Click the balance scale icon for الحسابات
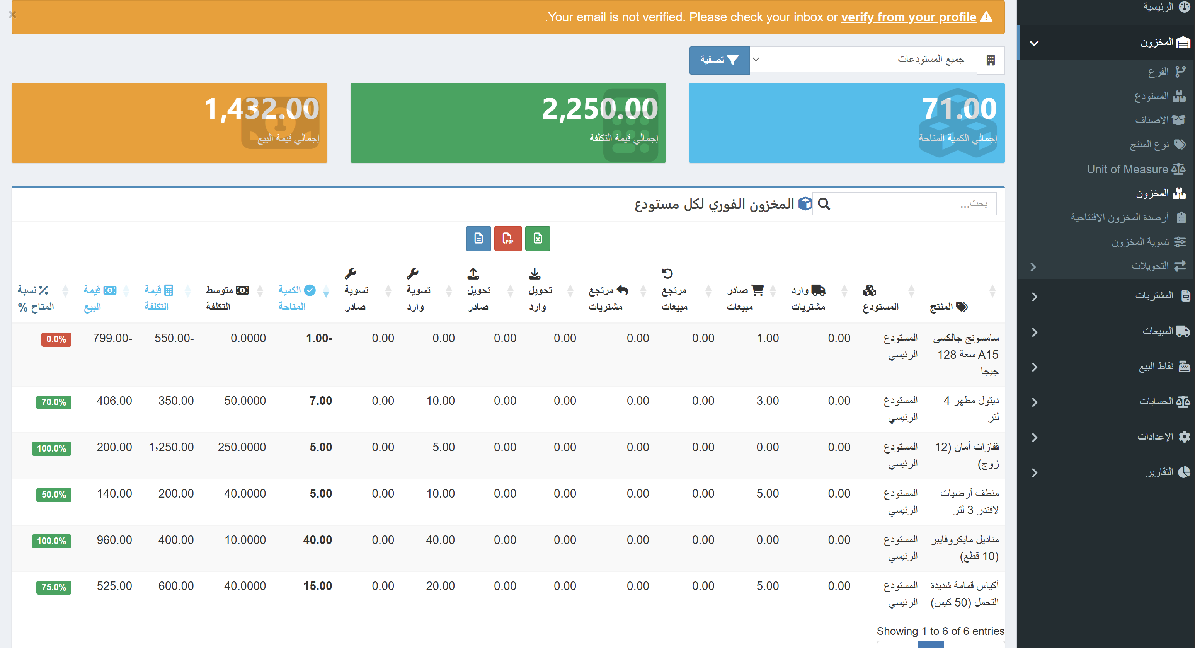The image size is (1195, 648). coord(1183,401)
